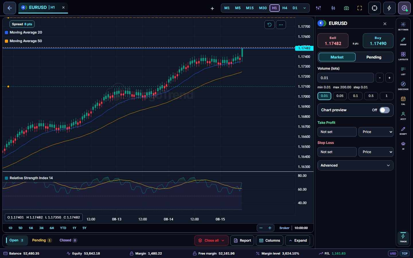413x258 pixels.
Task: Open Take Profit Price type dropdown
Action: (x=376, y=132)
